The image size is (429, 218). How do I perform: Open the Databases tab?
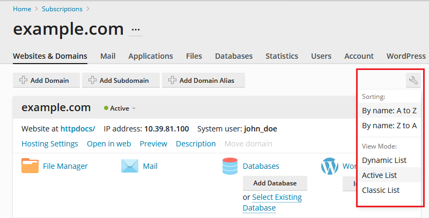tap(234, 56)
